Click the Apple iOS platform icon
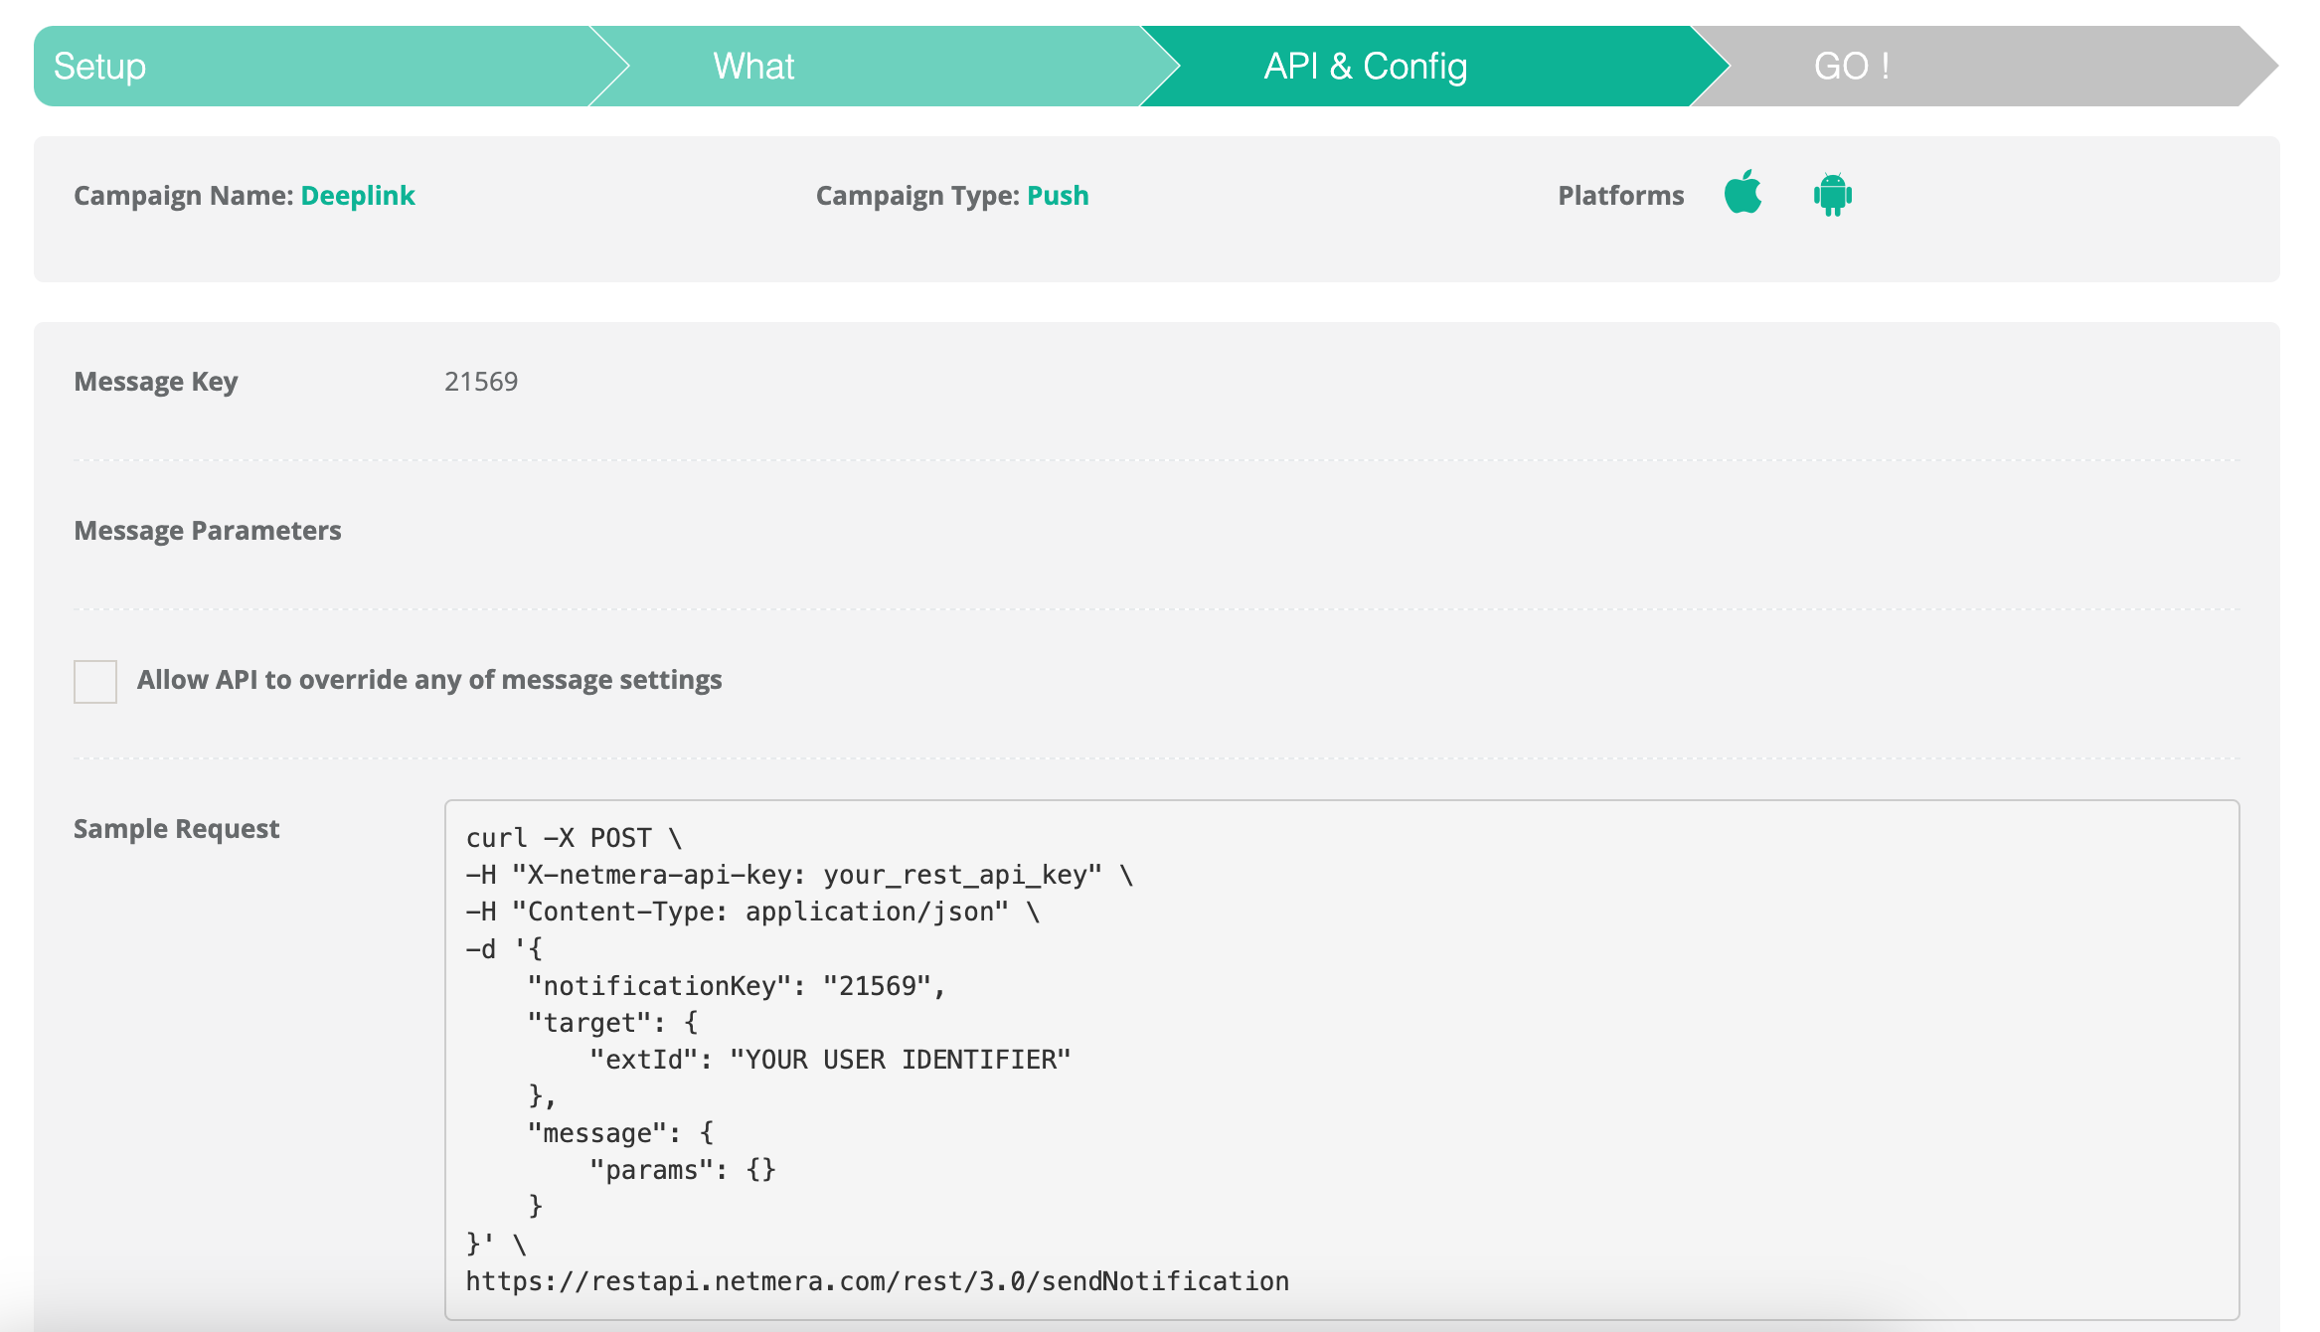The image size is (2320, 1332). point(1742,193)
